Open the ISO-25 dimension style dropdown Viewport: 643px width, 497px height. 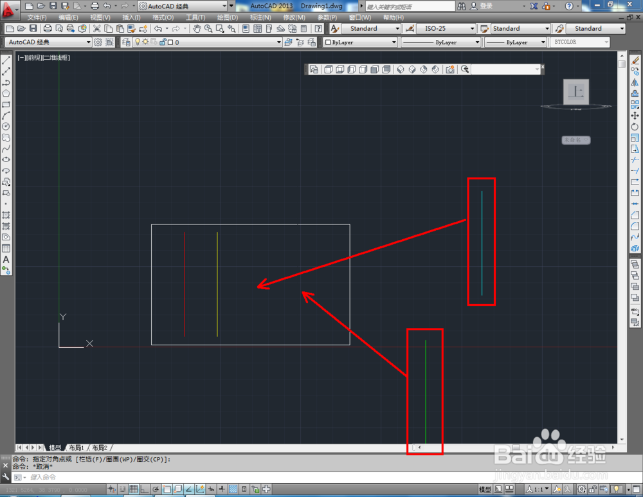point(446,28)
